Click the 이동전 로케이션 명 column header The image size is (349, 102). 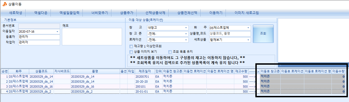point(220,71)
